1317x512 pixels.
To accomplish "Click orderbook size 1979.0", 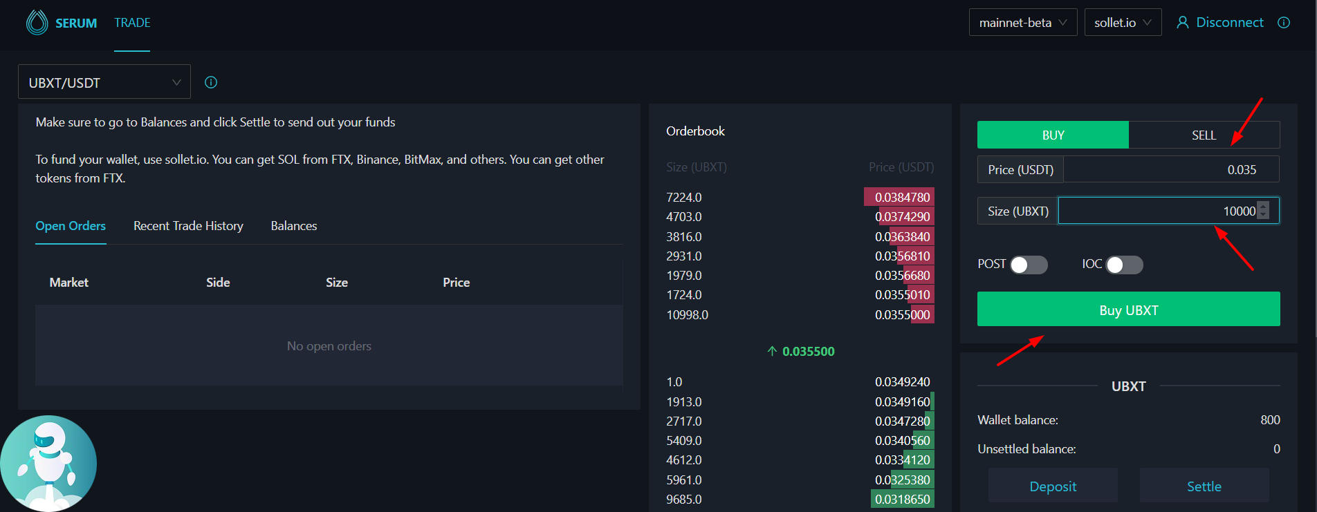I will [x=684, y=275].
